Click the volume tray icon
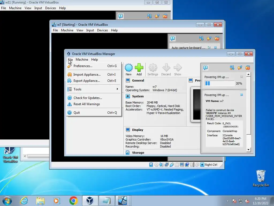Screen dimensions: 274x206 click(247, 201)
